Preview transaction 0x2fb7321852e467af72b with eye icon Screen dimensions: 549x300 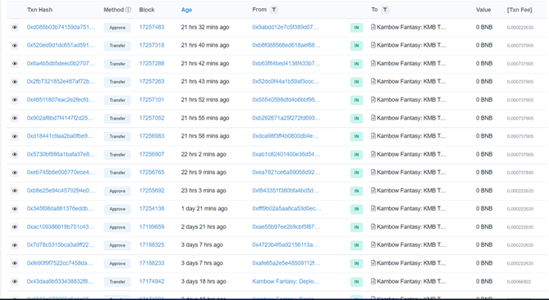pyautogui.click(x=14, y=82)
